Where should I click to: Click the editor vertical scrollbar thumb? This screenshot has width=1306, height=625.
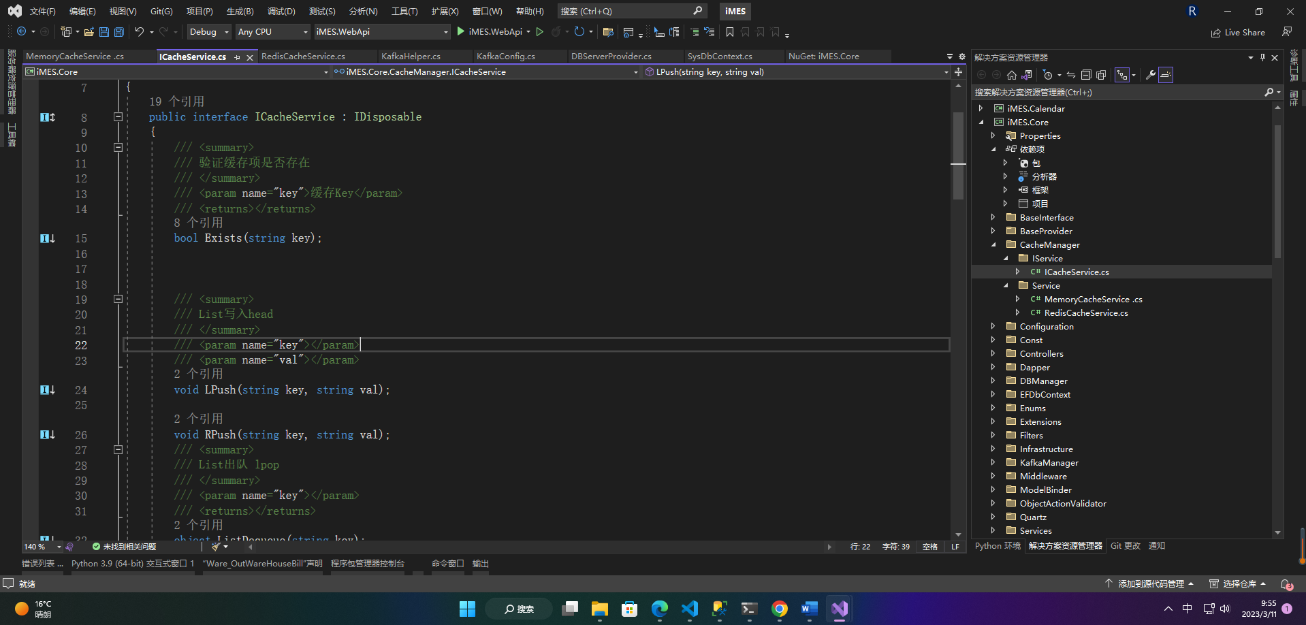pyautogui.click(x=958, y=155)
